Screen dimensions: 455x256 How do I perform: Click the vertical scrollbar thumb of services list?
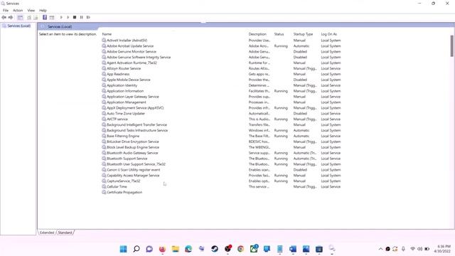pos(452,46)
